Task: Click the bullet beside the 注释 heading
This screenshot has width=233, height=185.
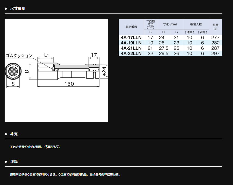Action: [6, 162]
